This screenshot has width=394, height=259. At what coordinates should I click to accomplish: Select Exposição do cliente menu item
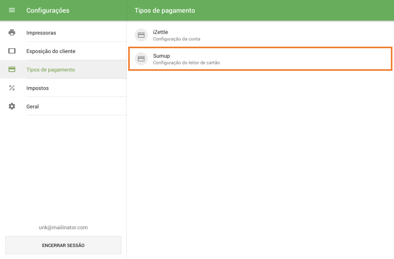[x=50, y=51]
